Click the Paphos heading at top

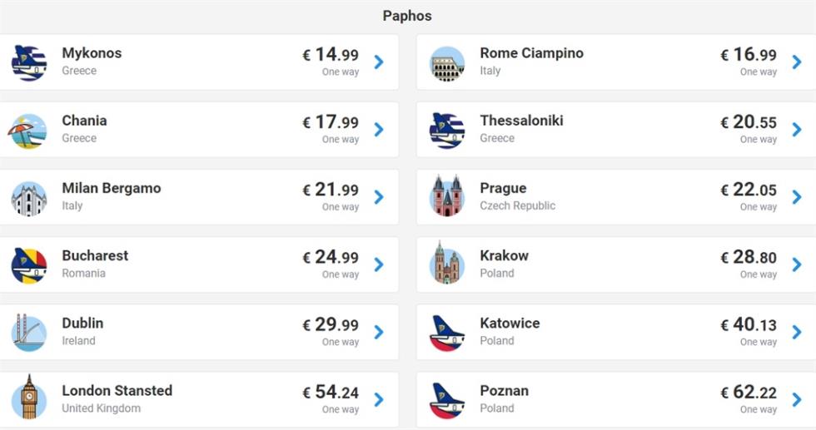pos(407,16)
